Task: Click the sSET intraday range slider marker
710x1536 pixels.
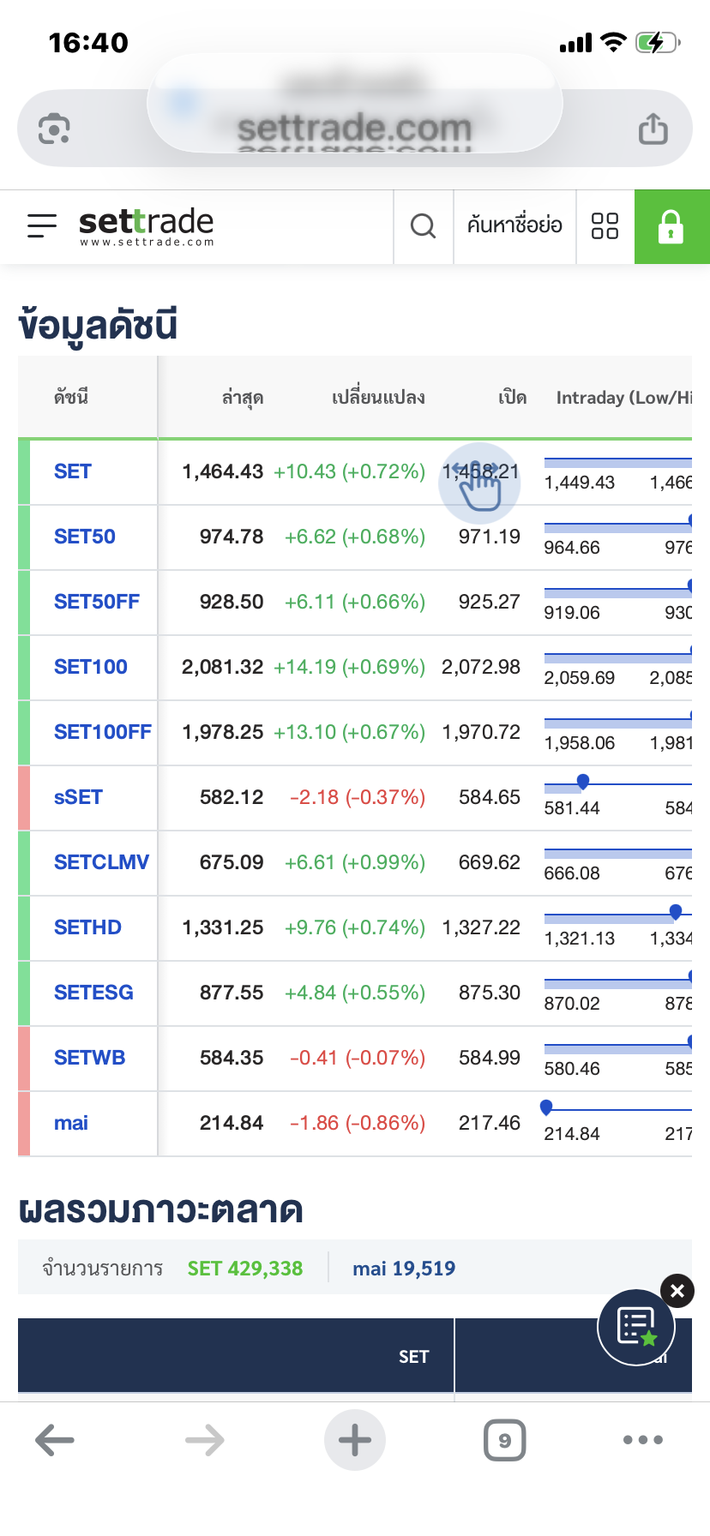Action: pos(583,781)
